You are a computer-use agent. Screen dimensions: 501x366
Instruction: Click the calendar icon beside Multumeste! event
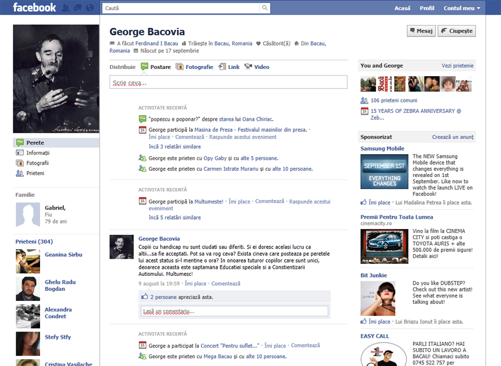tap(143, 201)
